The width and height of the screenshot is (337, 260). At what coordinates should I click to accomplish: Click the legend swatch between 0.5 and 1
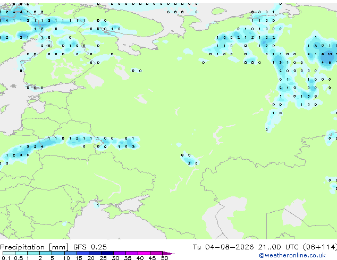point(21,253)
